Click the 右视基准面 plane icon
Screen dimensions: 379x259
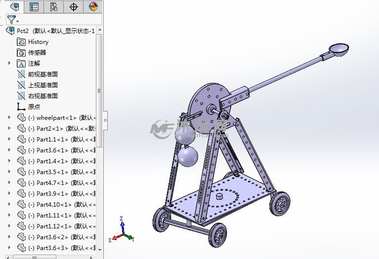point(21,96)
